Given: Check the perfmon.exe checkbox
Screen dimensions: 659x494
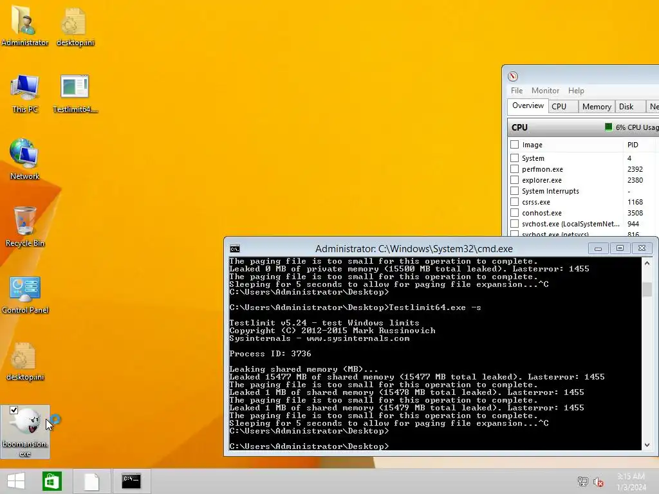Looking at the screenshot, I should pos(514,169).
